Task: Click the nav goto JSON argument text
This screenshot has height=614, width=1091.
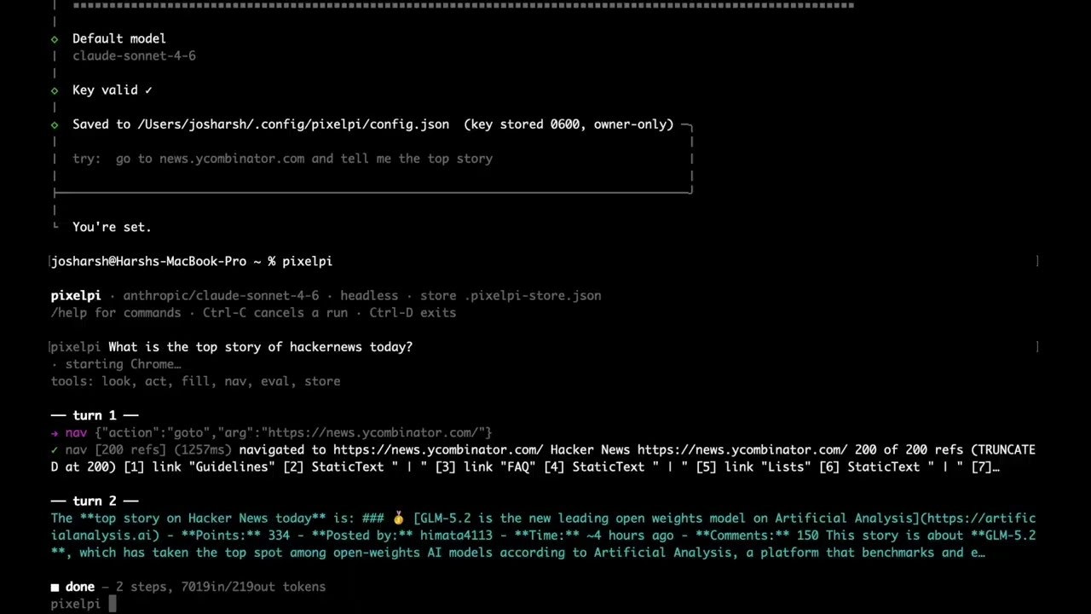Action: 293,432
